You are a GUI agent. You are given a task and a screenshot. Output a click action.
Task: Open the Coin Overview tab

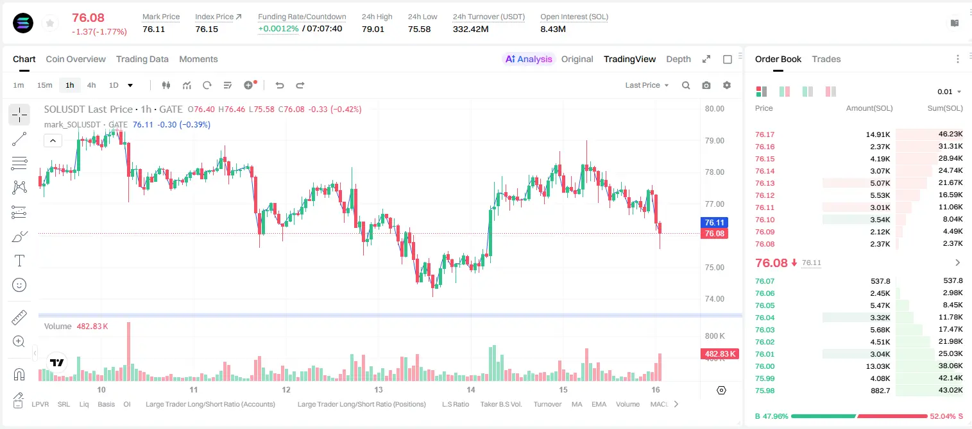[x=76, y=59]
